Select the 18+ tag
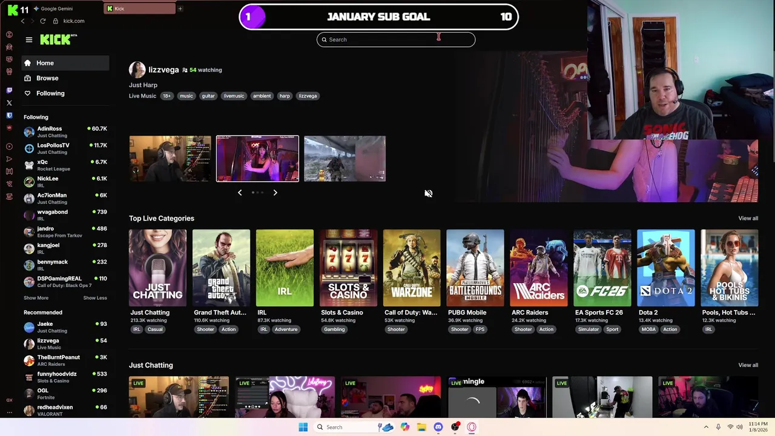The image size is (775, 436). tap(167, 96)
